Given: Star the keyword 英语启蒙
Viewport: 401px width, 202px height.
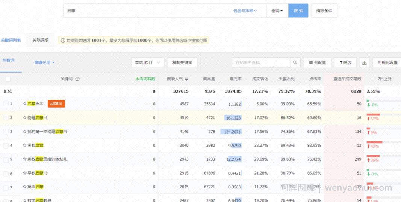Looking at the screenshot, I should [25, 187].
